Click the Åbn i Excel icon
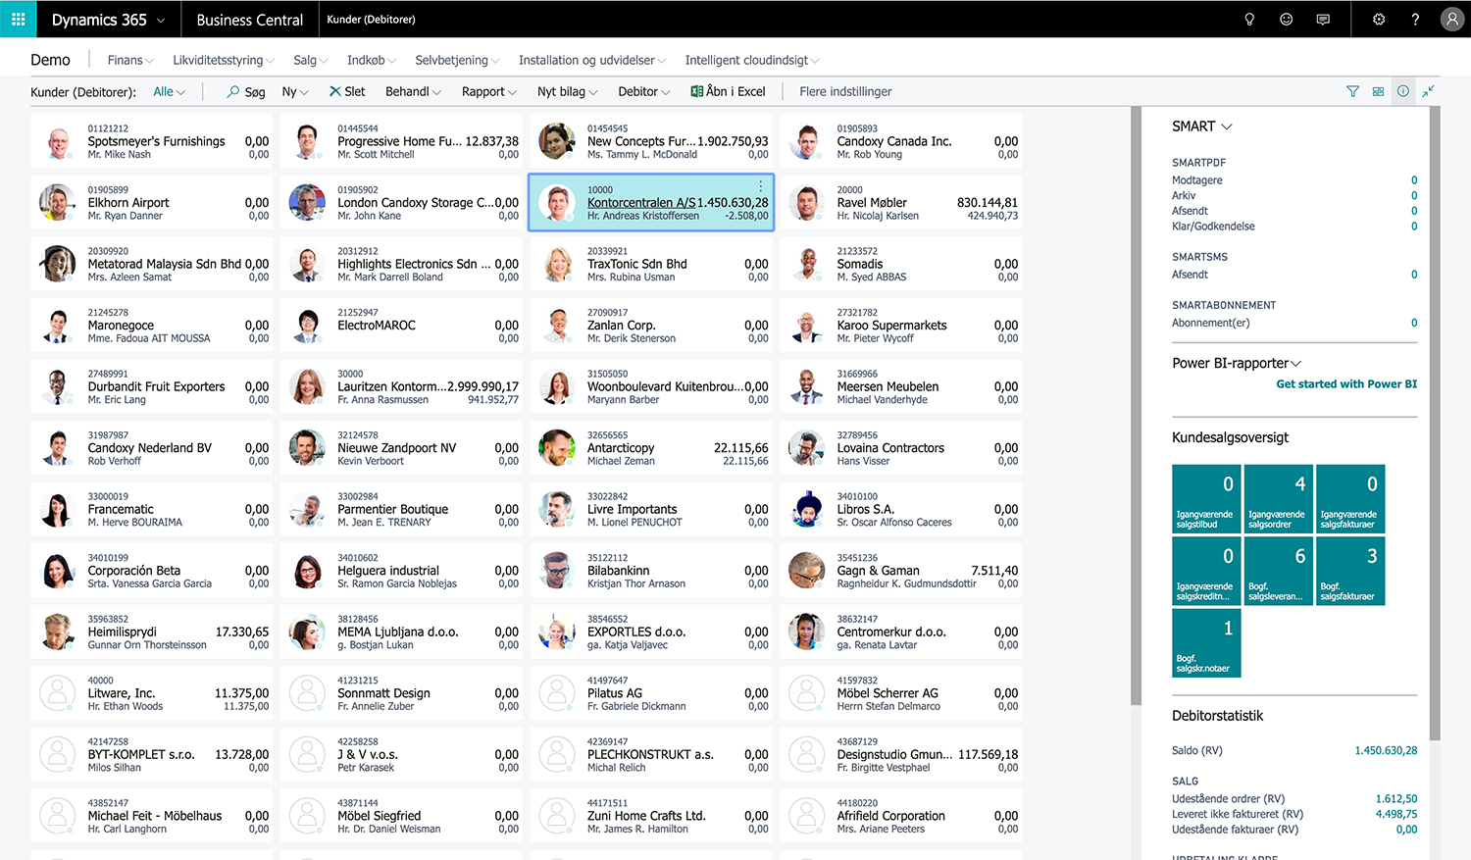This screenshot has width=1471, height=860. click(x=697, y=91)
